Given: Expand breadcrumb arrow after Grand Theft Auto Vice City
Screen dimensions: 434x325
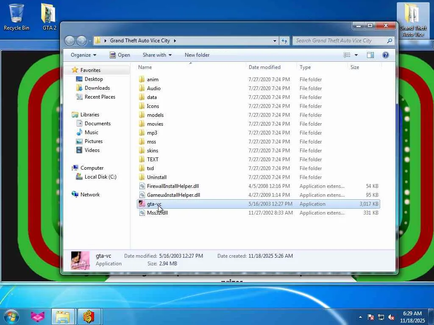Looking at the screenshot, I should [175, 41].
